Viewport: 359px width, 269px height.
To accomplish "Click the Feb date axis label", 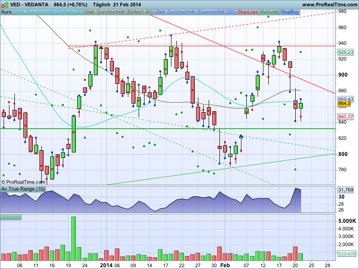I will pos(225,265).
